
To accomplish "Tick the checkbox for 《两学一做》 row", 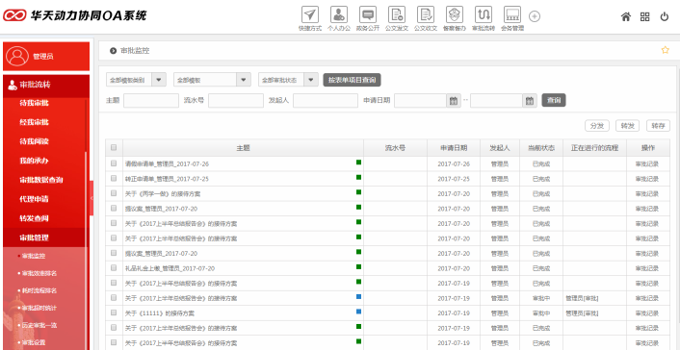I will click(114, 193).
